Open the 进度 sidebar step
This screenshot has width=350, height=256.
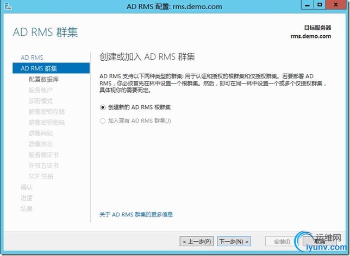click(27, 198)
